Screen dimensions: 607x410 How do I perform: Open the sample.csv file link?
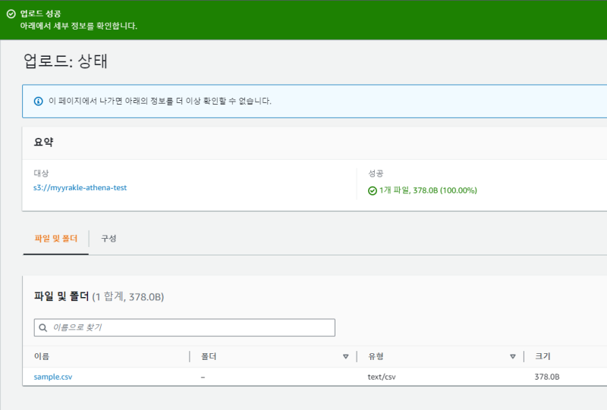pyautogui.click(x=53, y=377)
